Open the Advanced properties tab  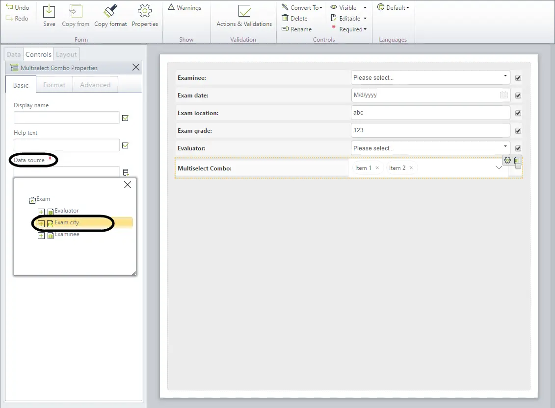(x=95, y=85)
